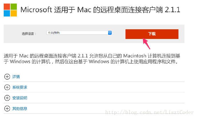Show the 其他信息 section text link
Image resolution: width=197 pixels, height=118 pixels.
coord(20,109)
